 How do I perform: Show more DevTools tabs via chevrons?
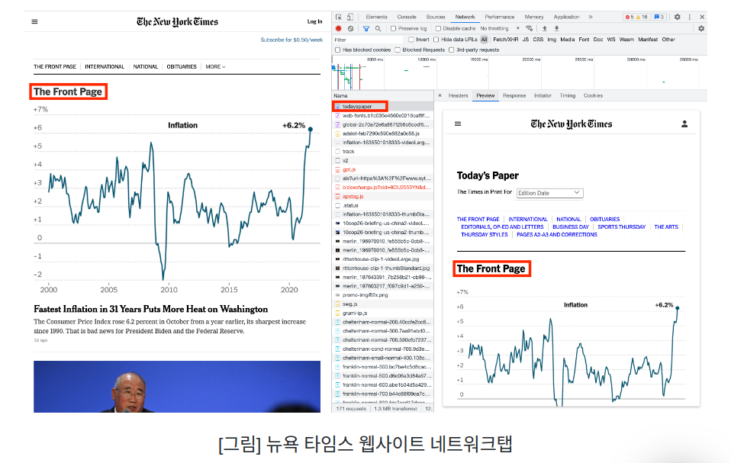click(x=590, y=17)
